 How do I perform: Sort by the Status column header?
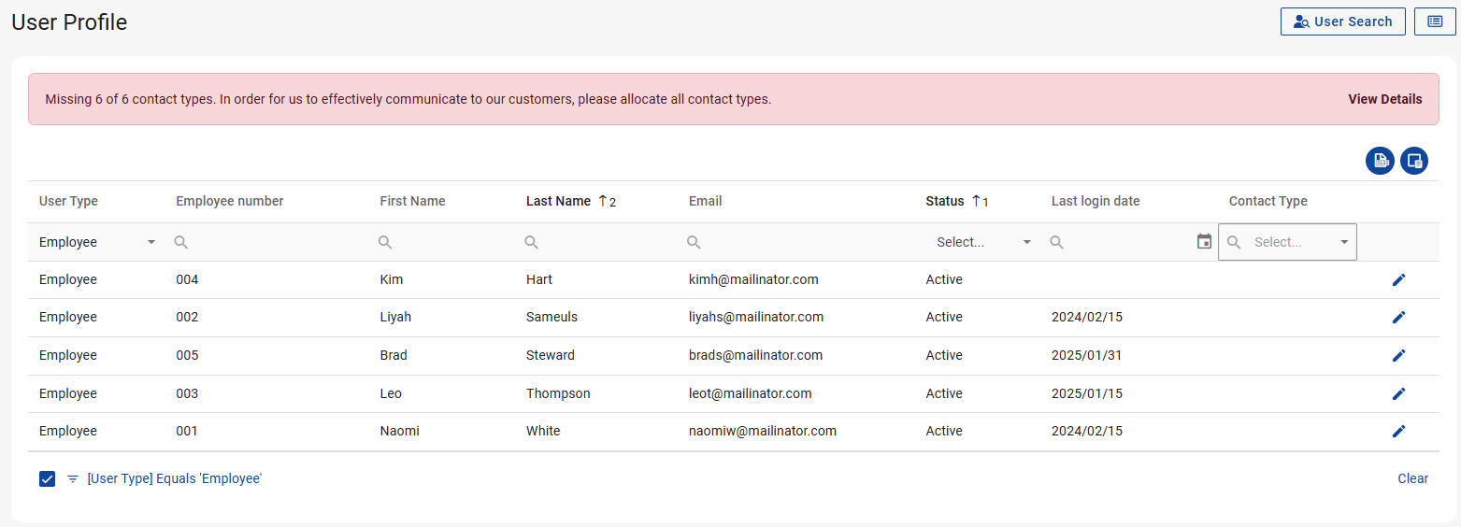(x=944, y=201)
